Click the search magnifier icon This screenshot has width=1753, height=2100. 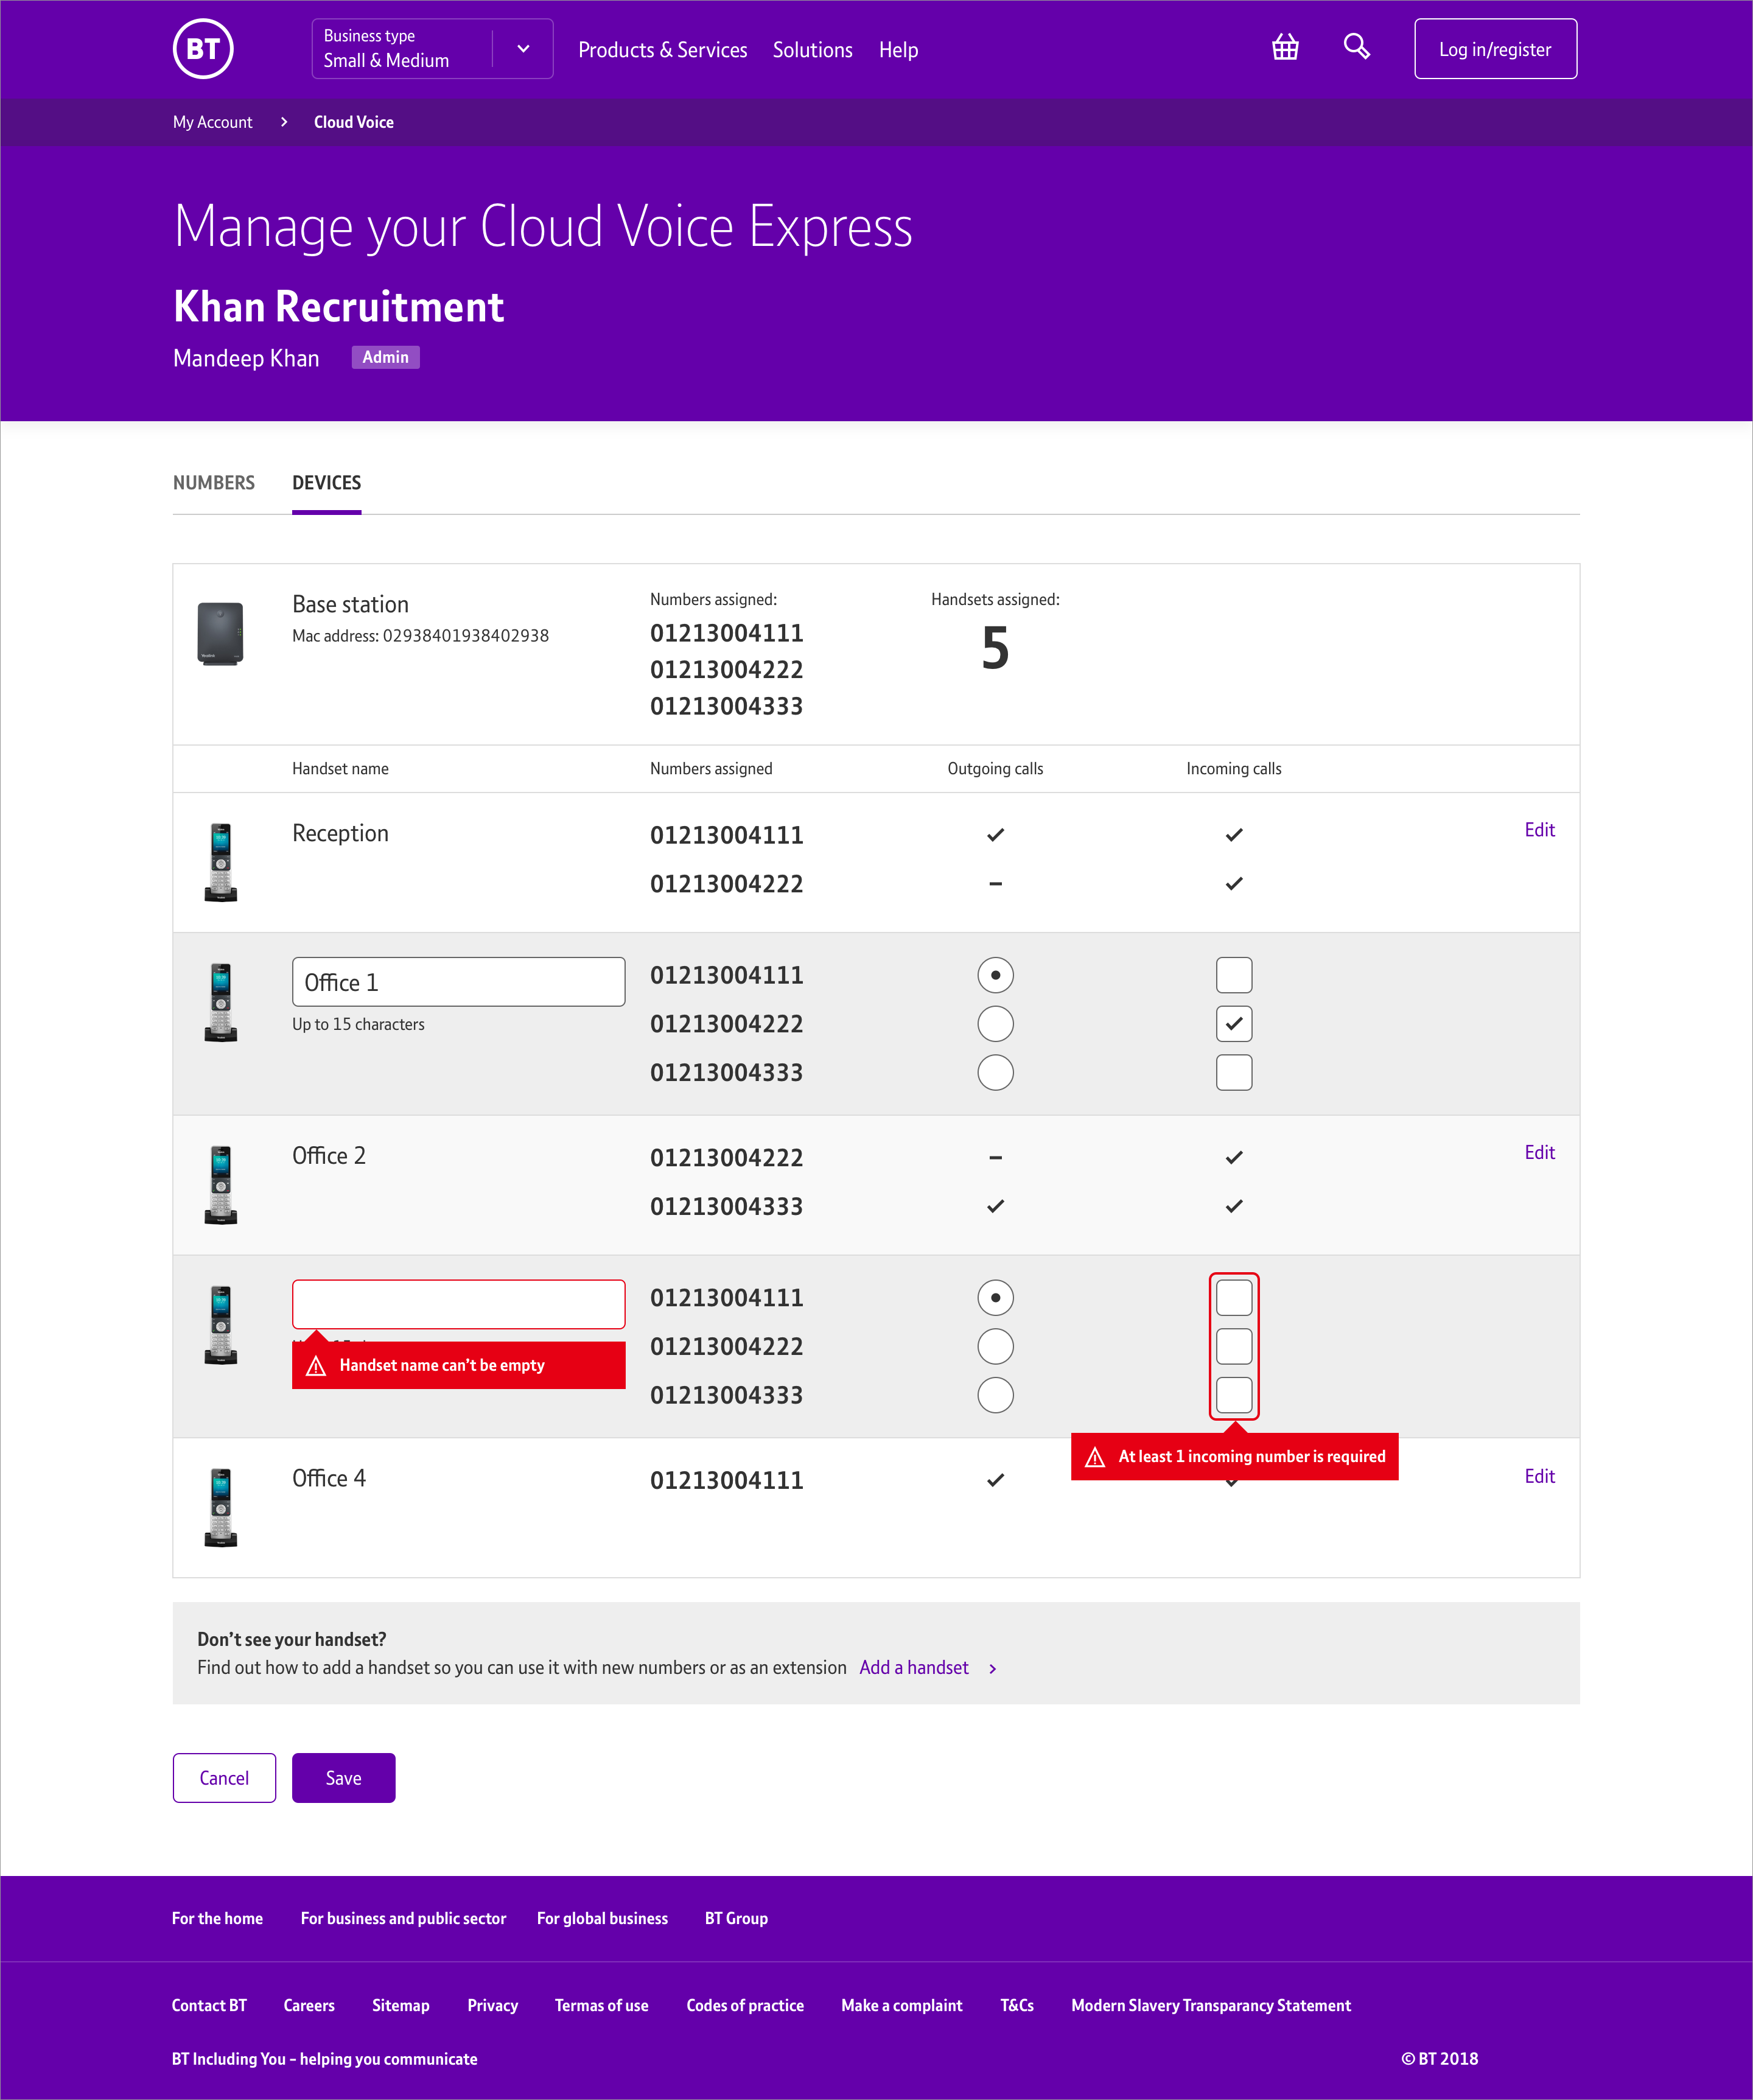[1356, 47]
